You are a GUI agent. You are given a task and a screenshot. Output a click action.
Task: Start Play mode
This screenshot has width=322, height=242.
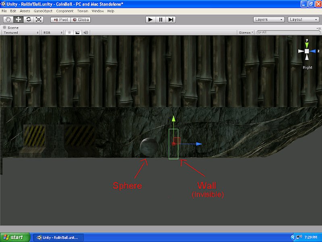[x=150, y=19]
